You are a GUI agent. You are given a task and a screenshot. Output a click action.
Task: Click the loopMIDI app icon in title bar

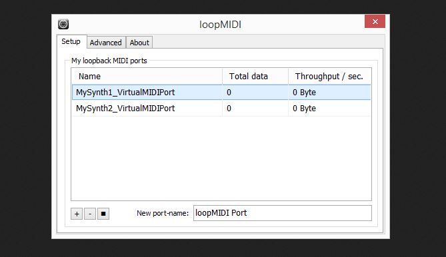click(63, 24)
